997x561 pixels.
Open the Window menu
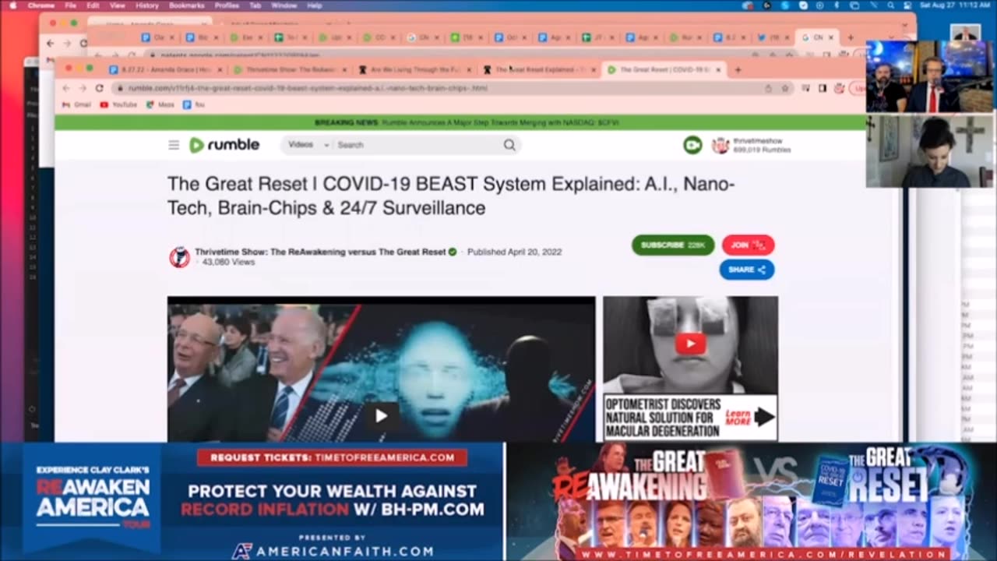pos(284,5)
